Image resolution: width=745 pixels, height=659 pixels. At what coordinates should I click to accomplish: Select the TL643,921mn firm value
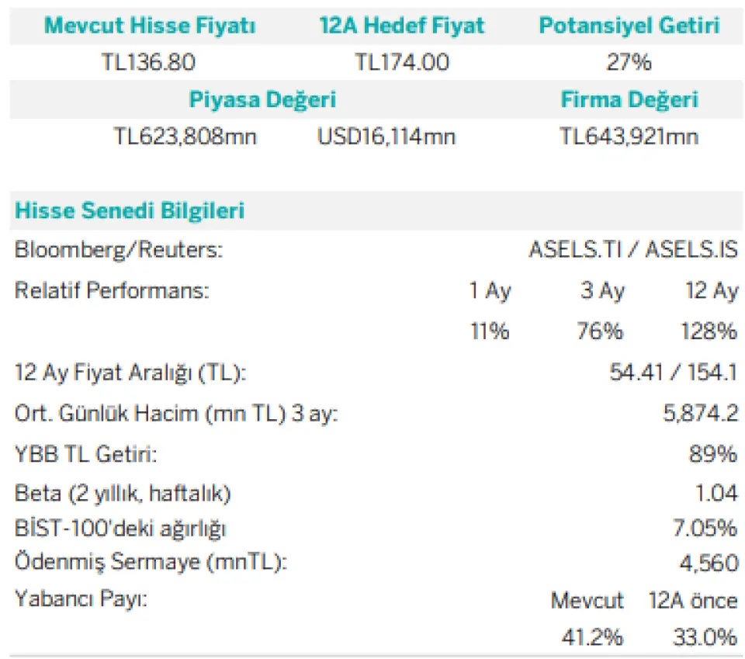(x=629, y=137)
